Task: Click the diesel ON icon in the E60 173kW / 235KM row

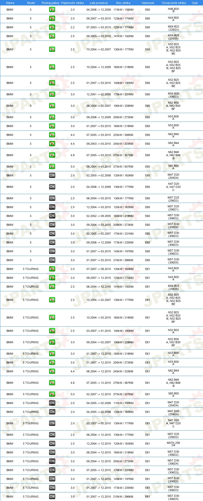Action: [52, 242]
